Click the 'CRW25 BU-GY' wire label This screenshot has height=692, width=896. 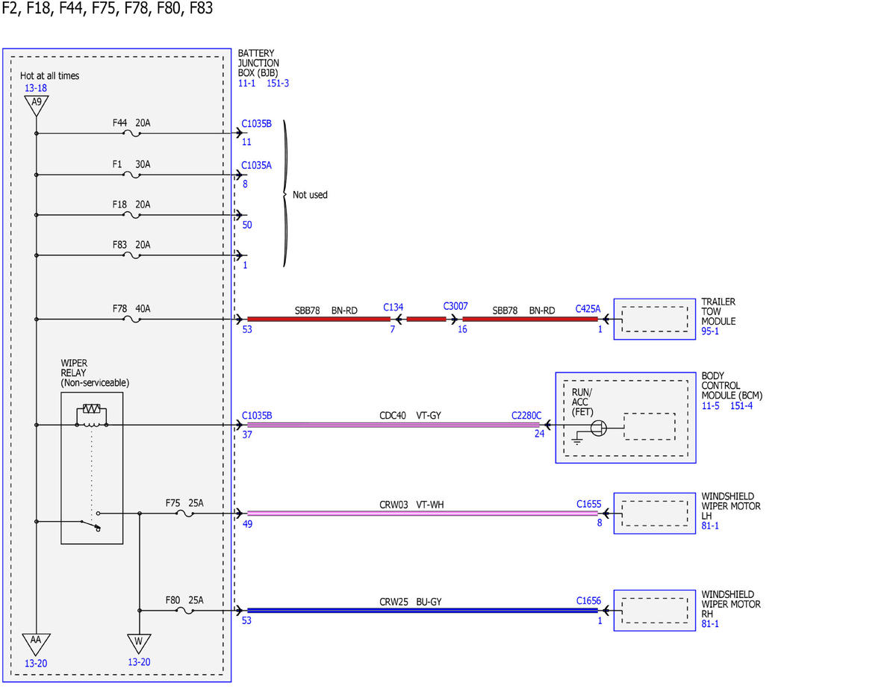click(411, 600)
